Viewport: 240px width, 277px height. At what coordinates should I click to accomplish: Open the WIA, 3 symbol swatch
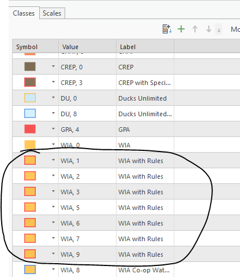[30, 191]
